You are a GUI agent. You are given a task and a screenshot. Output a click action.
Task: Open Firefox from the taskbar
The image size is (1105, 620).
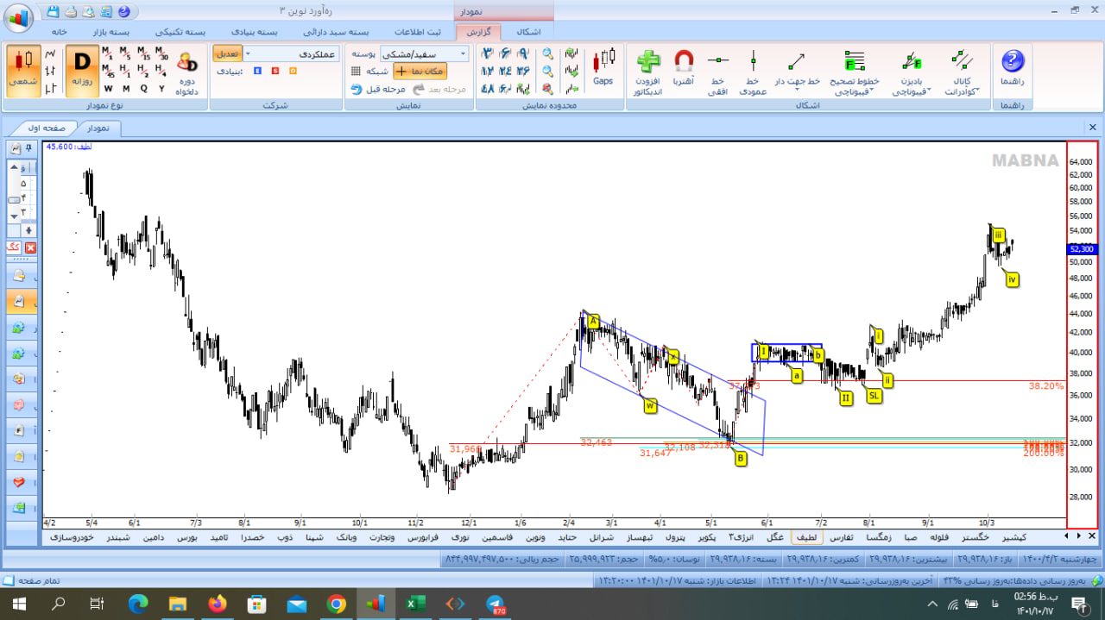pos(218,604)
